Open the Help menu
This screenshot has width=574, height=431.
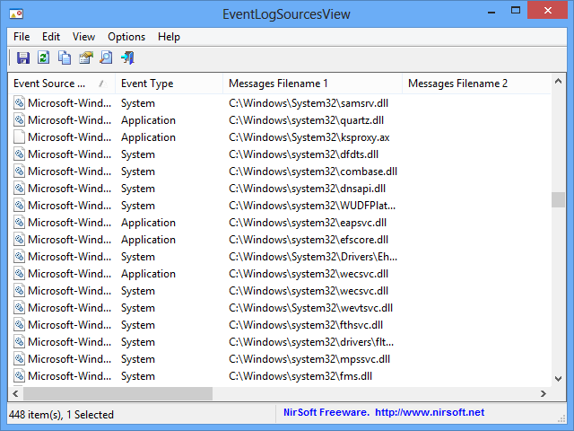pos(169,37)
